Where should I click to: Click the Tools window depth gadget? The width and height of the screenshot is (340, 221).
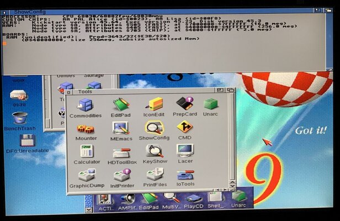pyautogui.click(x=231, y=90)
